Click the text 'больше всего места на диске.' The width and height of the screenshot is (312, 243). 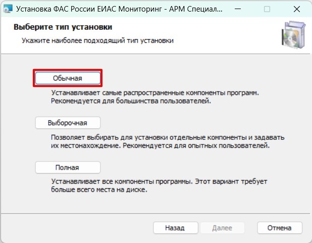coord(99,190)
